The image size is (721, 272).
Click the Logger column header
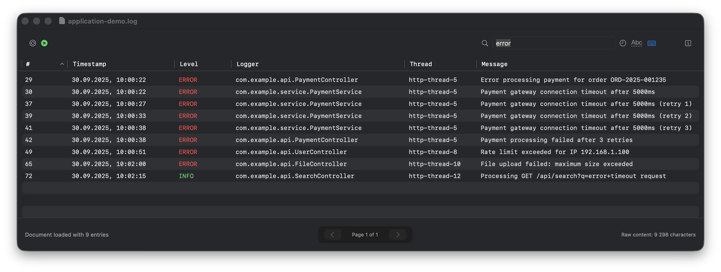click(248, 64)
